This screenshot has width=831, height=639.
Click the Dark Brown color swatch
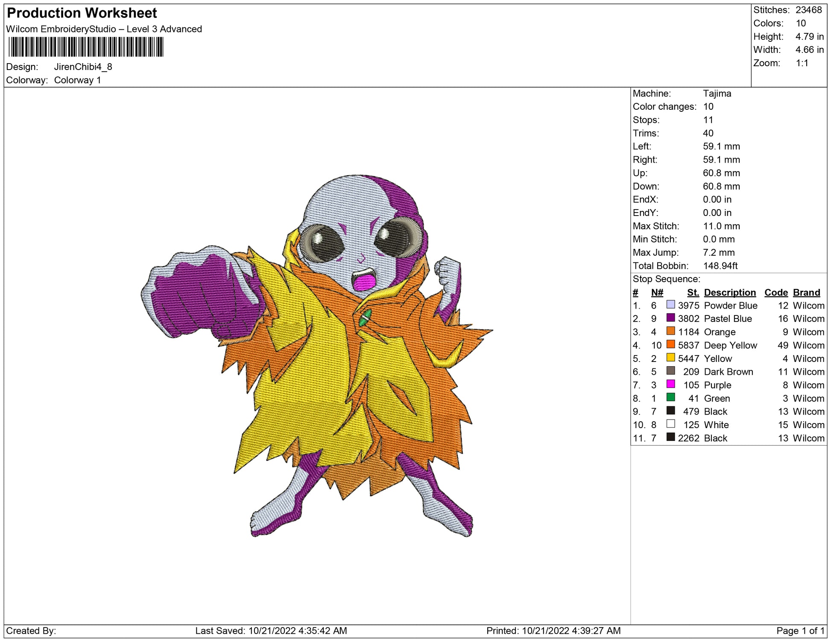(670, 371)
